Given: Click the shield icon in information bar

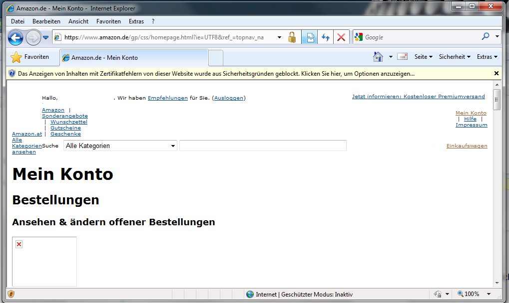Looking at the screenshot, I should 12,73.
